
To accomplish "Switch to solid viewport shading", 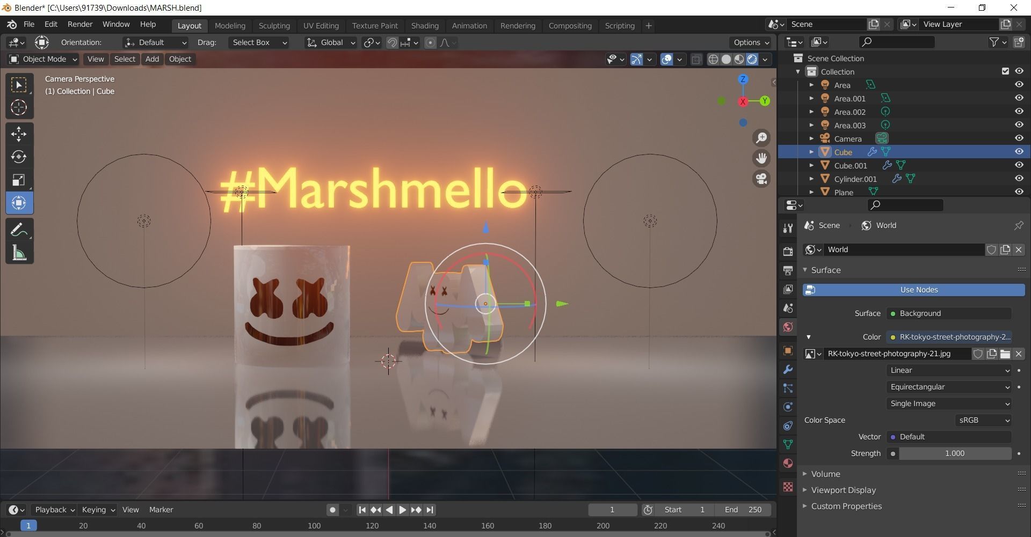I will pos(726,59).
